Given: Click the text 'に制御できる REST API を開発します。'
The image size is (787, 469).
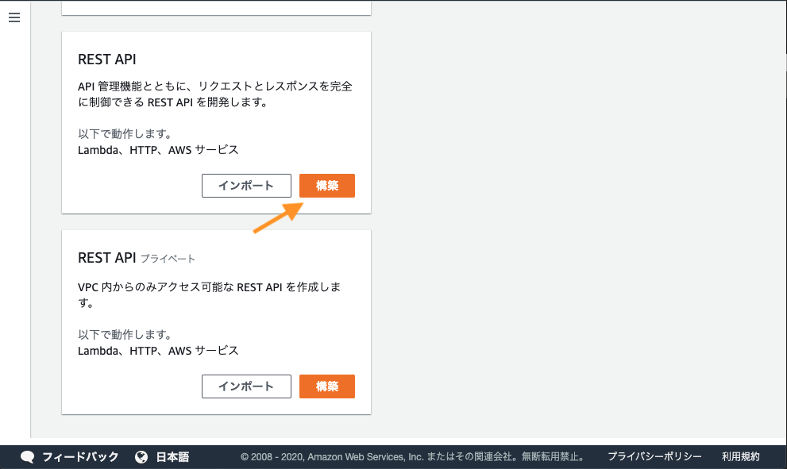Looking at the screenshot, I should click(x=172, y=102).
